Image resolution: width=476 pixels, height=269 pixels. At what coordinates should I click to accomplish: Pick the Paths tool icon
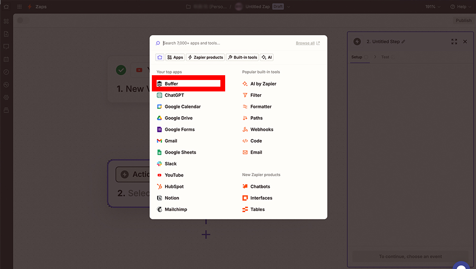click(x=245, y=118)
